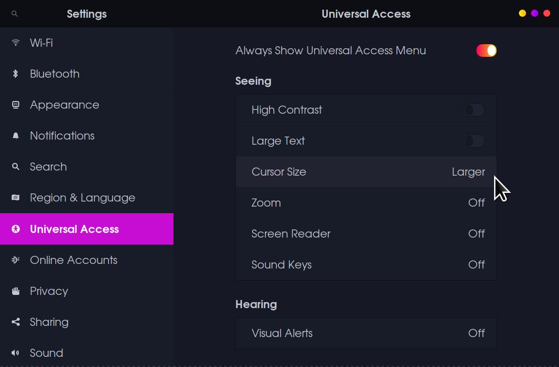559x367 pixels.
Task: Open the Sound Keys setting
Action: (x=366, y=265)
